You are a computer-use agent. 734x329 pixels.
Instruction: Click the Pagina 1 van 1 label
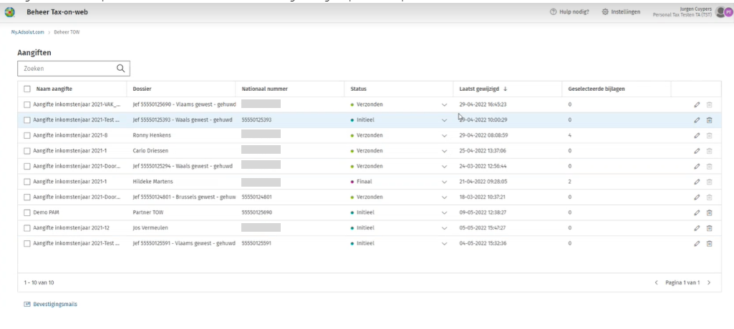coord(682,283)
